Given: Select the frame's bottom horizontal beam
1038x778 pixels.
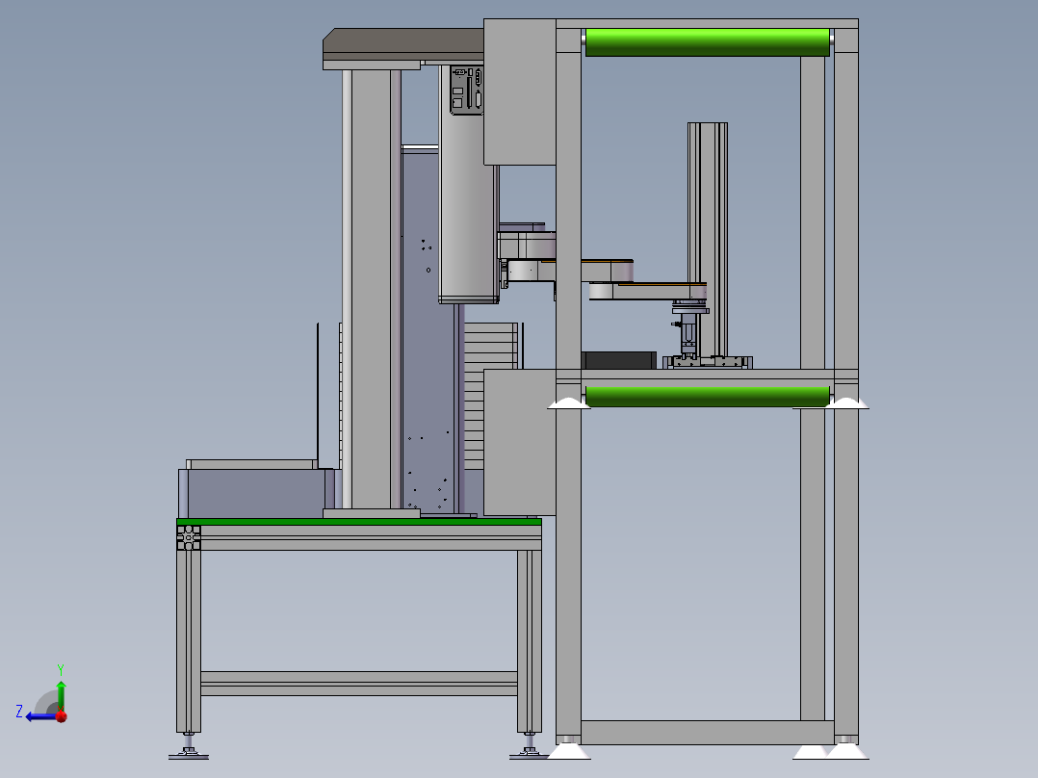Looking at the screenshot, I should tap(707, 733).
